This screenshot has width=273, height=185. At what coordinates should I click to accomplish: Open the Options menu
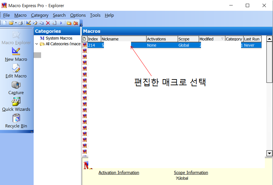pyautogui.click(x=78, y=15)
